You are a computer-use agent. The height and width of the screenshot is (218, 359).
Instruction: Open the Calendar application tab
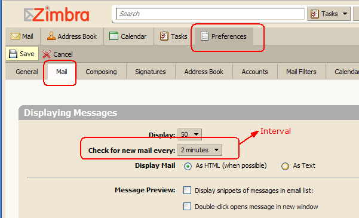coord(128,36)
